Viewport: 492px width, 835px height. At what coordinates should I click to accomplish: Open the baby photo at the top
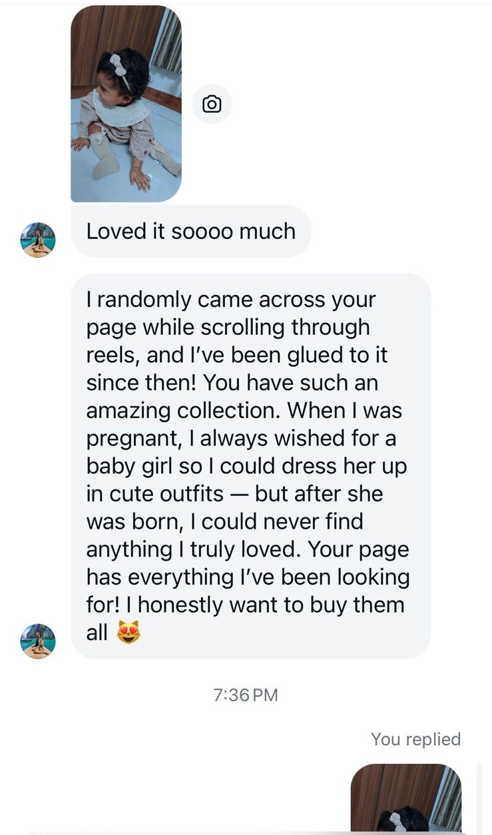click(x=126, y=103)
